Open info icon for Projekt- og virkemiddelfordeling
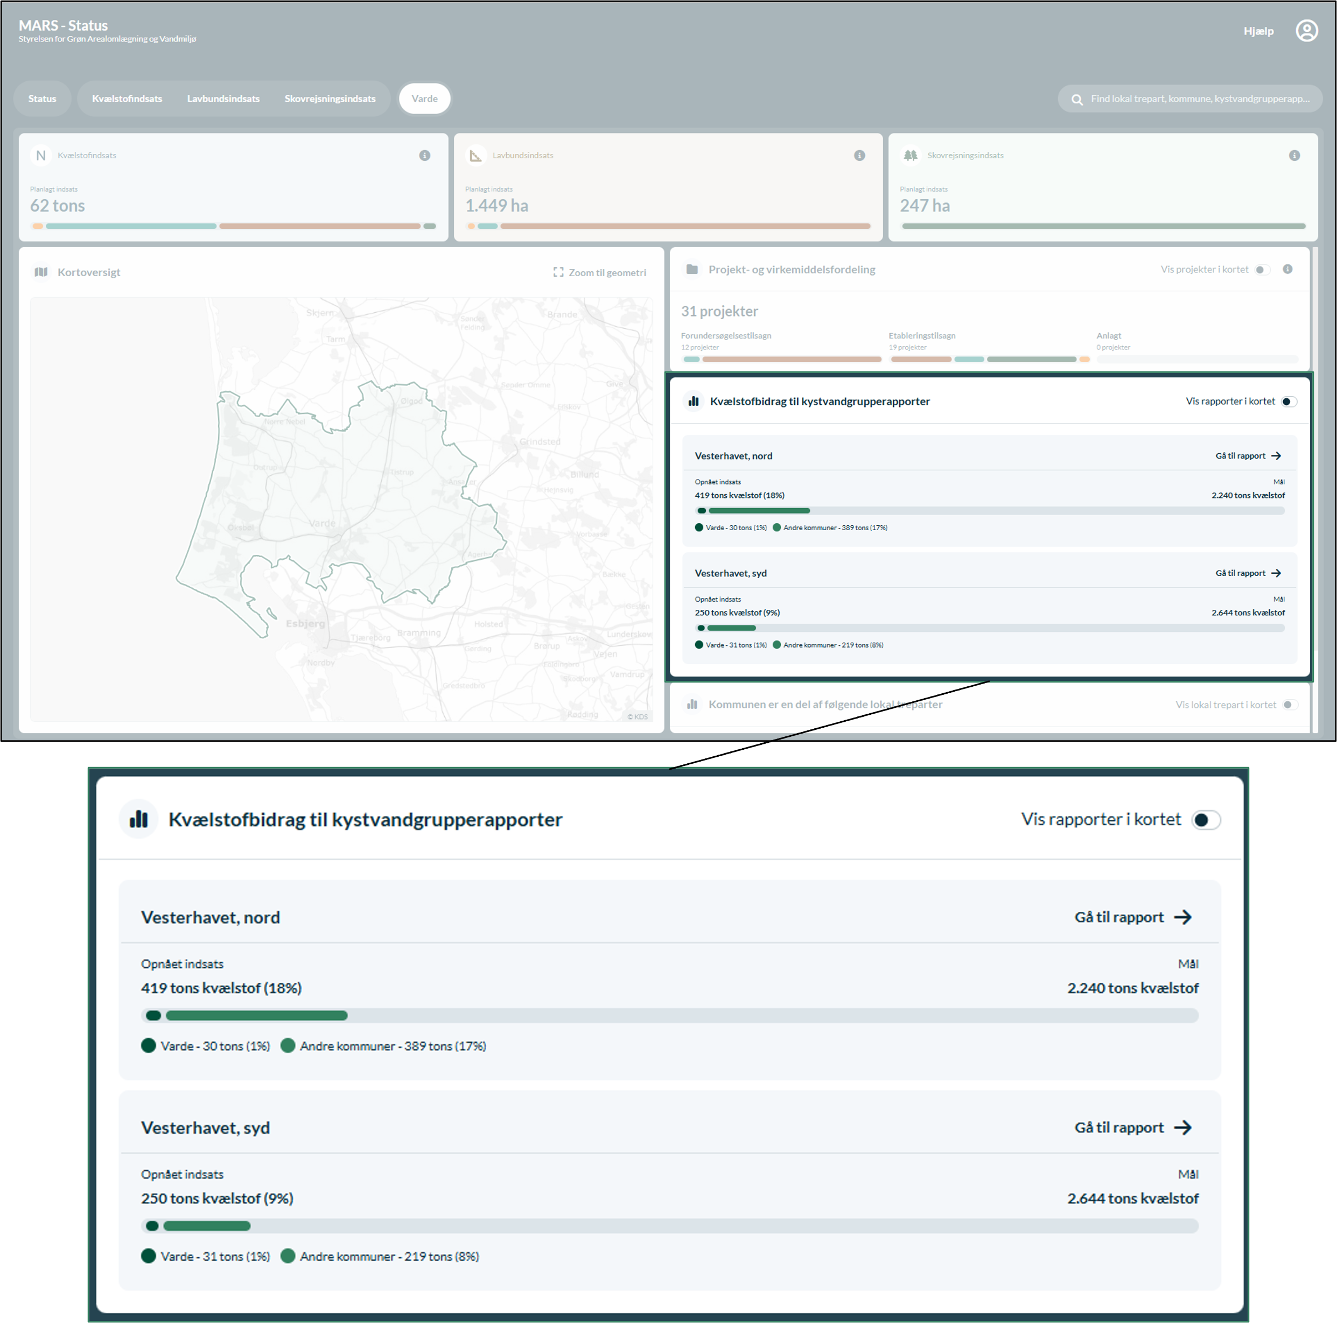The width and height of the screenshot is (1337, 1323). pos(1287,269)
